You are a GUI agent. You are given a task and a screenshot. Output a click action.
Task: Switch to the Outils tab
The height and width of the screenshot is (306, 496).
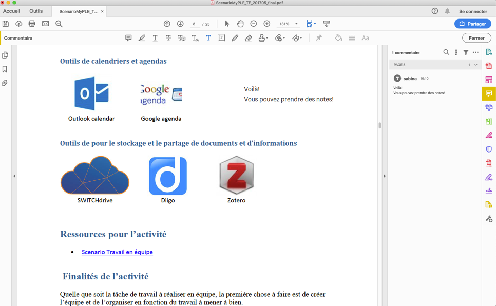(x=36, y=11)
